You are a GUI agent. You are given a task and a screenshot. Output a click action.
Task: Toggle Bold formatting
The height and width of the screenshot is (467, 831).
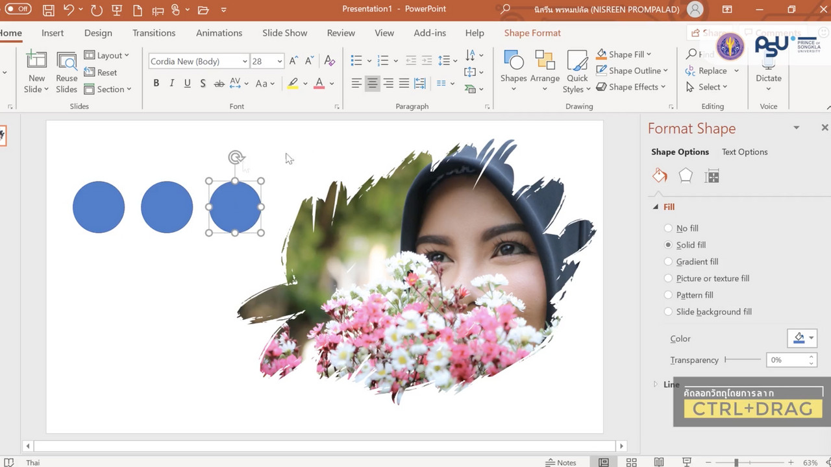pos(156,83)
